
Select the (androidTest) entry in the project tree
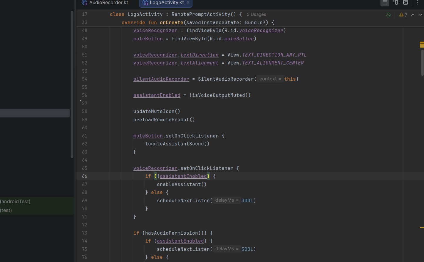tap(15, 201)
